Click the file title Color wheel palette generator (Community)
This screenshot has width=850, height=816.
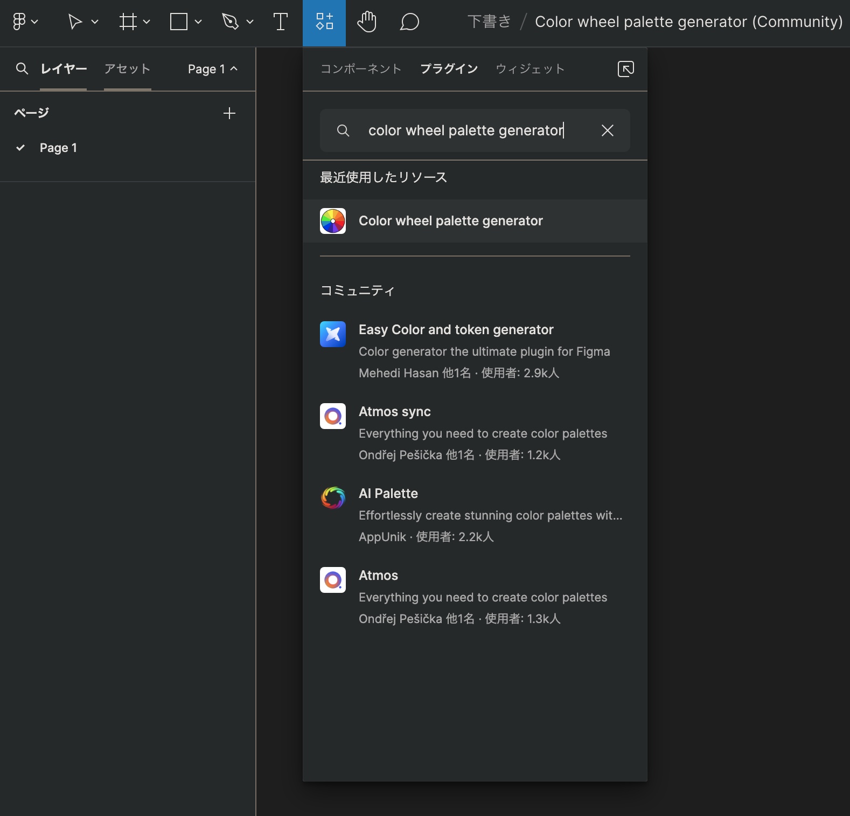[688, 22]
